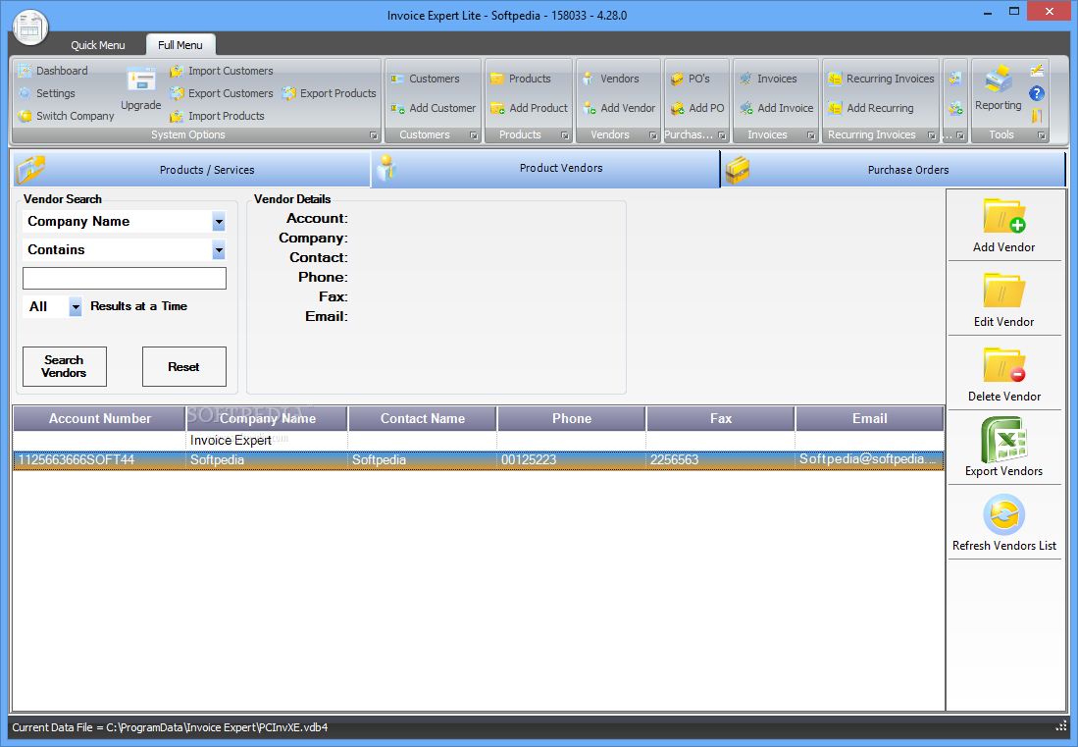The width and height of the screenshot is (1078, 747).
Task: Open the Product Vendors section tab
Action: [x=545, y=169]
